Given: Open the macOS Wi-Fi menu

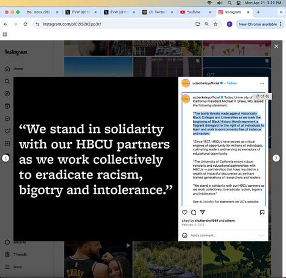Looking at the screenshot, I should point(209,3).
